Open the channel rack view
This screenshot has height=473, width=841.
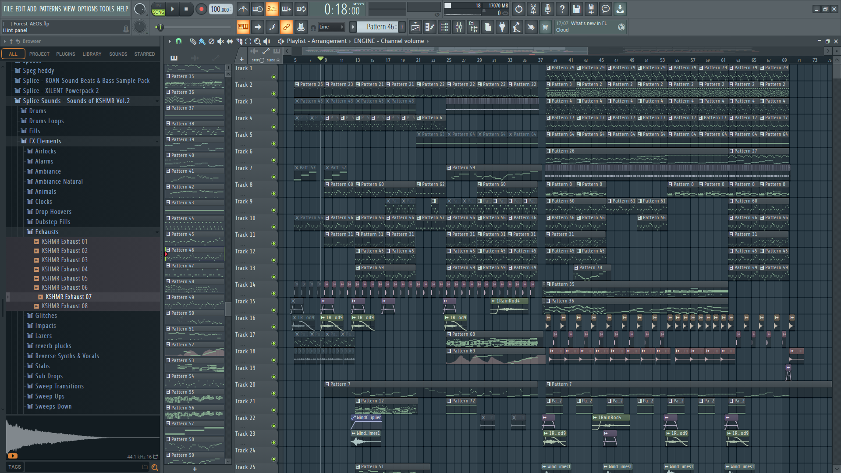point(444,27)
